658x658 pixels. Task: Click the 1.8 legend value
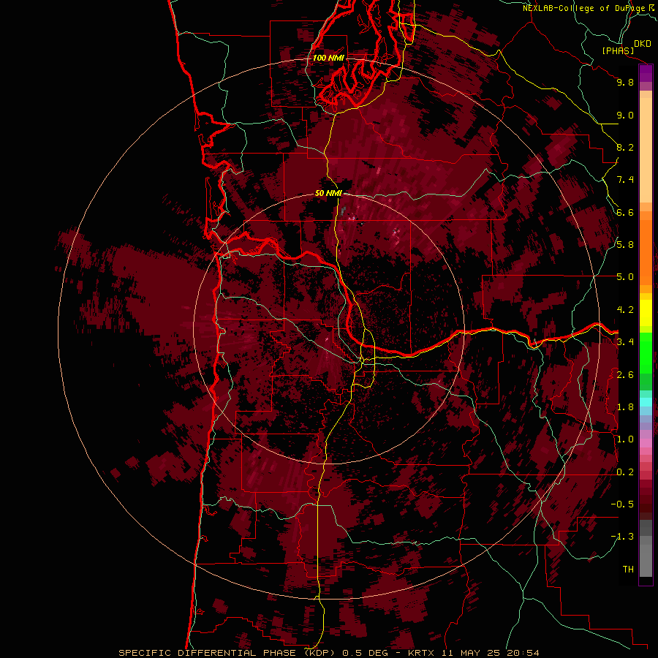pos(625,407)
